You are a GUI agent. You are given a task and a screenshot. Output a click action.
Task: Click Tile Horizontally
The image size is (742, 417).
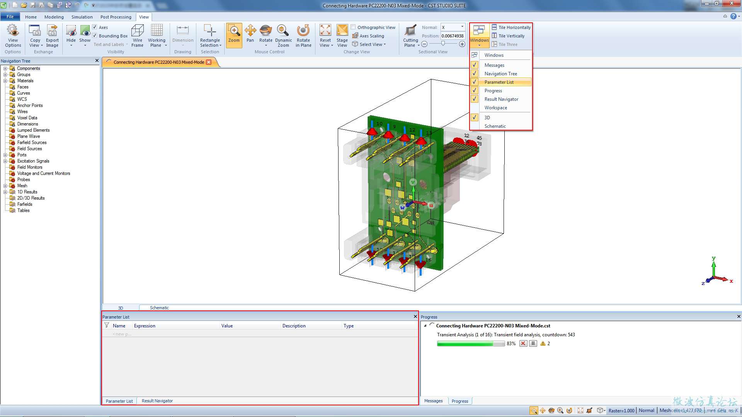click(511, 27)
